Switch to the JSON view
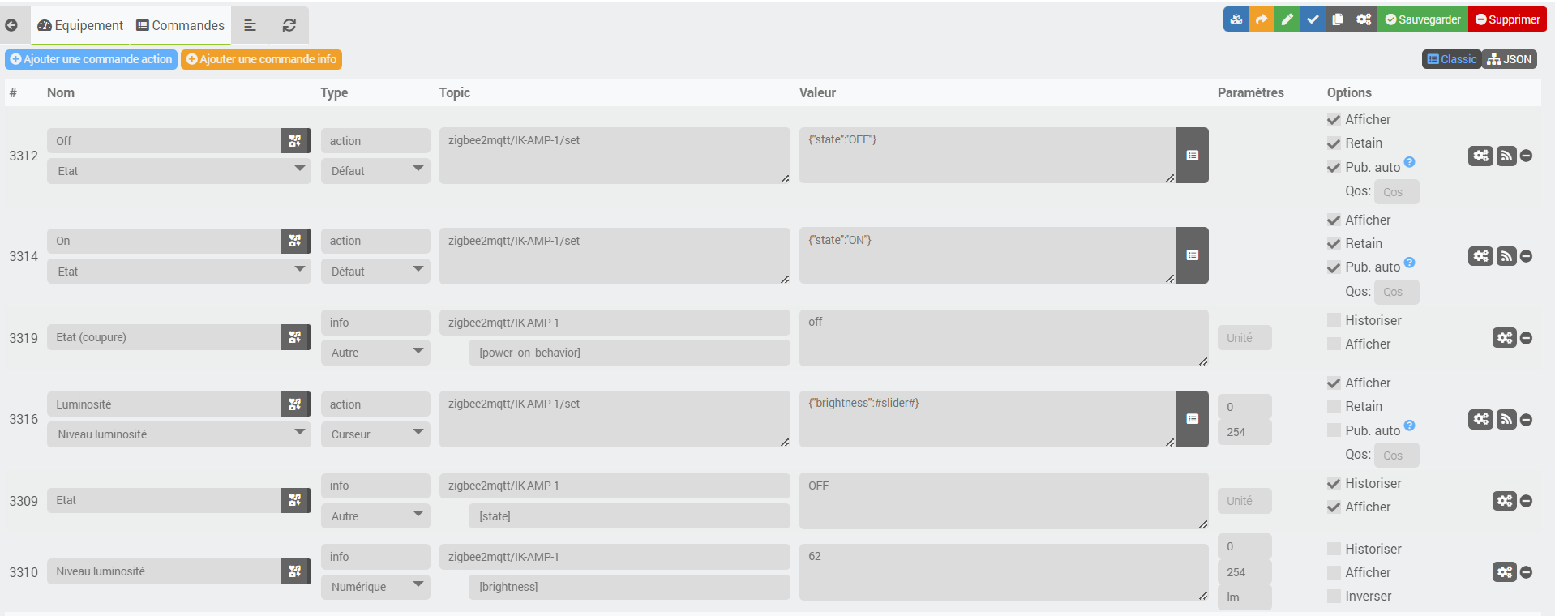Image resolution: width=1555 pixels, height=616 pixels. tap(1510, 59)
